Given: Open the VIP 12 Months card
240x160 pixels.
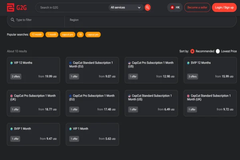Looking at the screenshot, I should click(33, 70).
